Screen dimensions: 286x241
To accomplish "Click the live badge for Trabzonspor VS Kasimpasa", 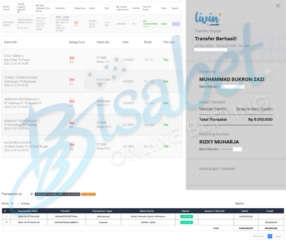I will (x=72, y=79).
